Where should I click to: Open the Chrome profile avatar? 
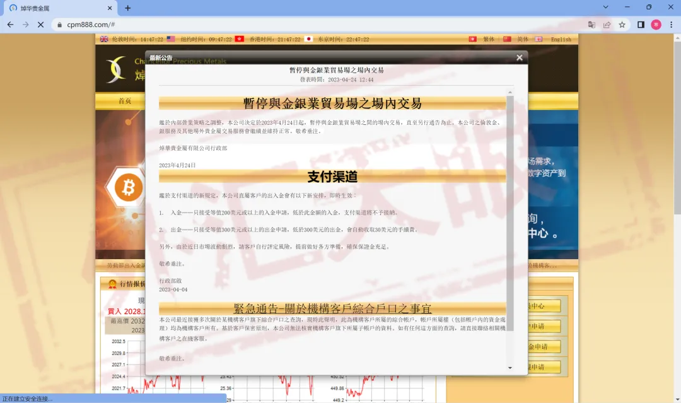coord(656,25)
